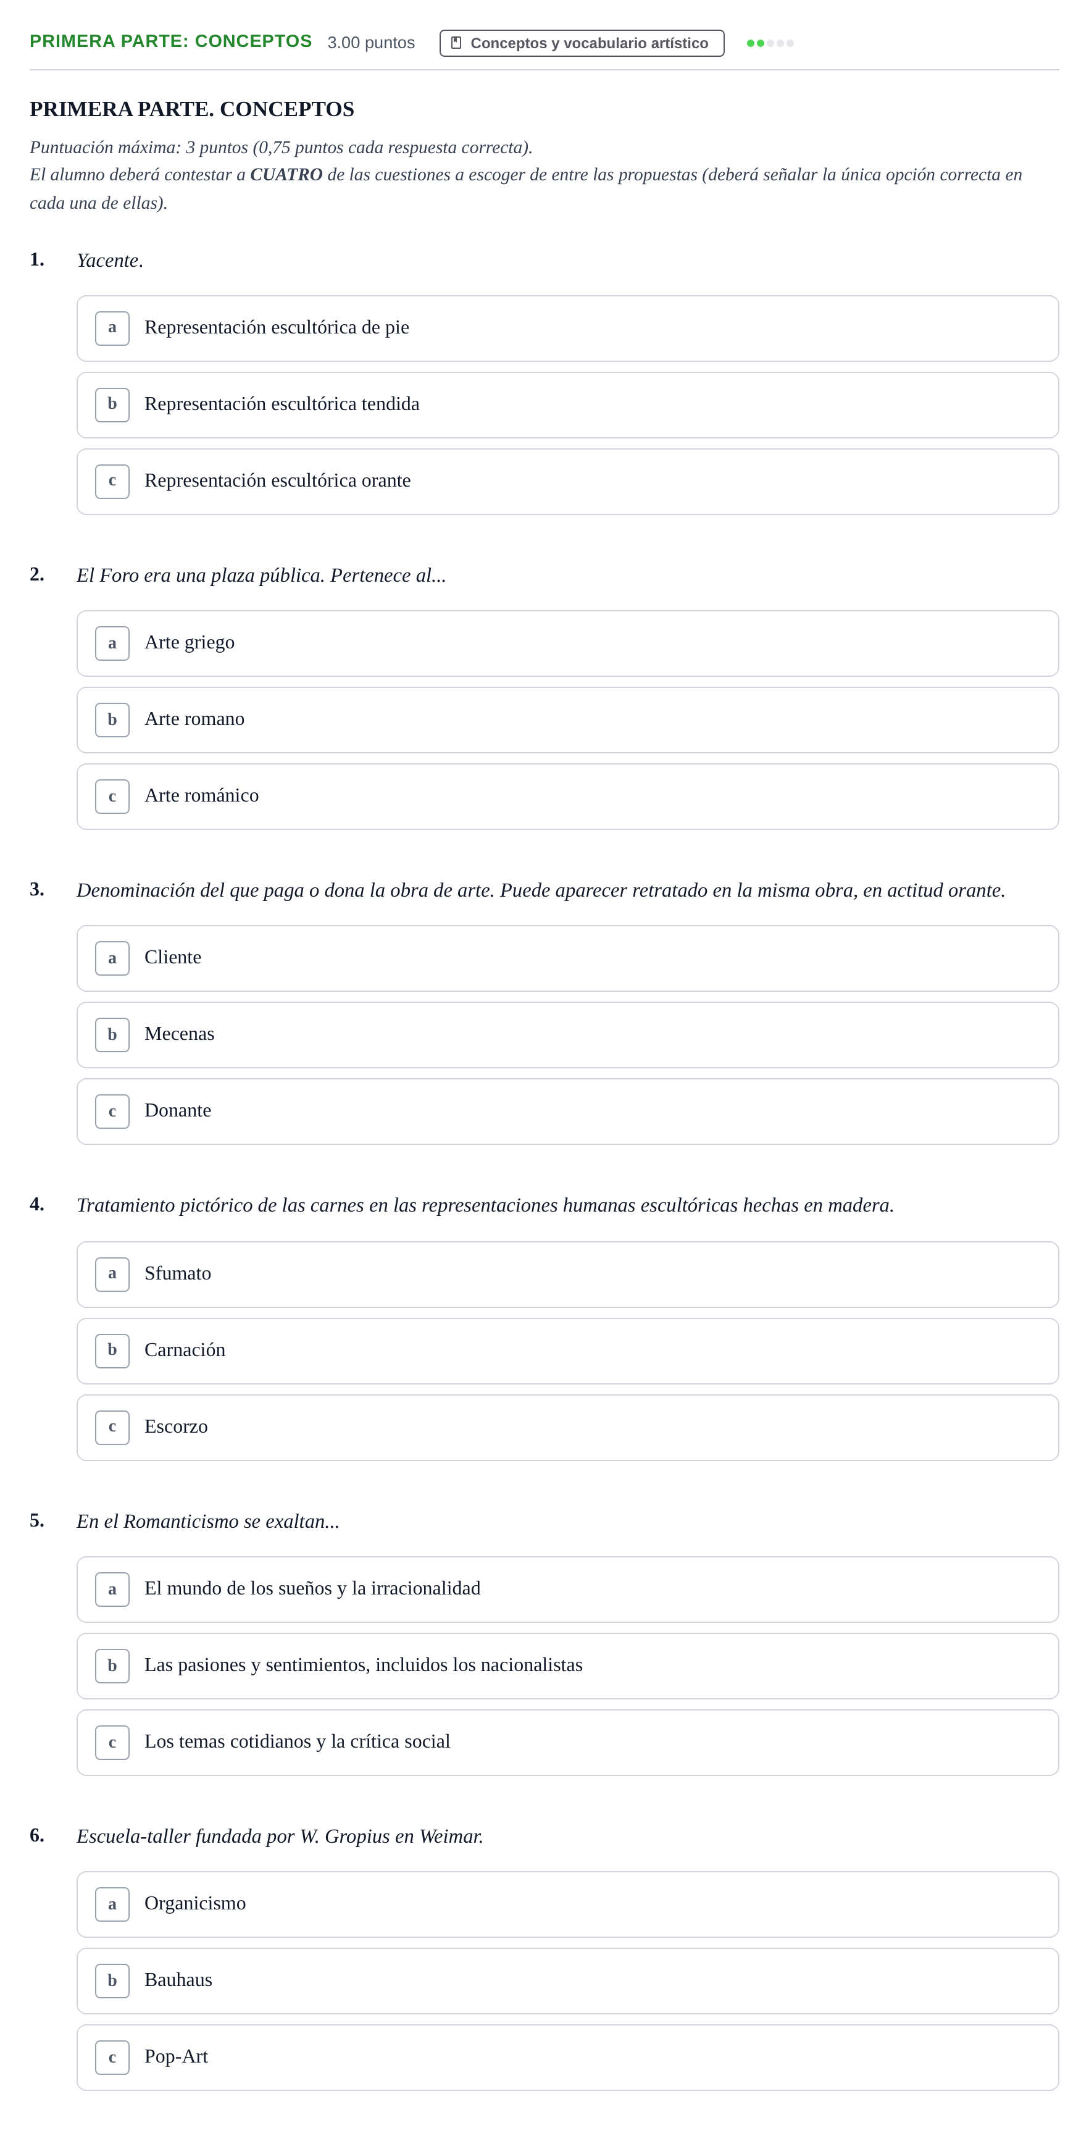Screen dimensions: 1089x2149
Task: Choose 'Bauhaus' for the Gropius question
Action: click(568, 1981)
